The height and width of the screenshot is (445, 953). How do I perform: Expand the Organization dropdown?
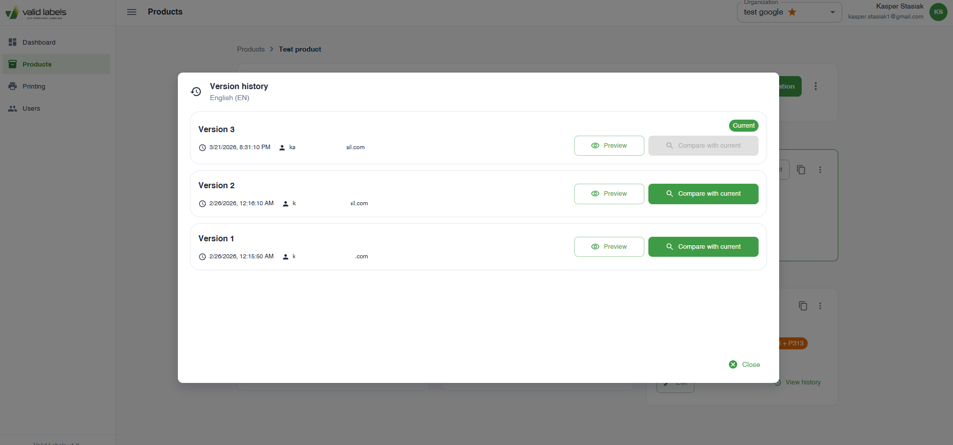(789, 12)
